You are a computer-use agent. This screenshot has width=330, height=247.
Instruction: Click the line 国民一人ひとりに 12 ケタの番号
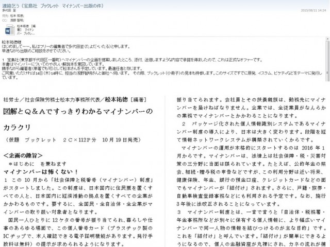point(80,220)
